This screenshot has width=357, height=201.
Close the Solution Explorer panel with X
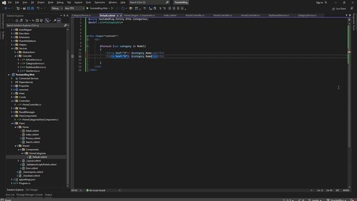[x=67, y=16]
